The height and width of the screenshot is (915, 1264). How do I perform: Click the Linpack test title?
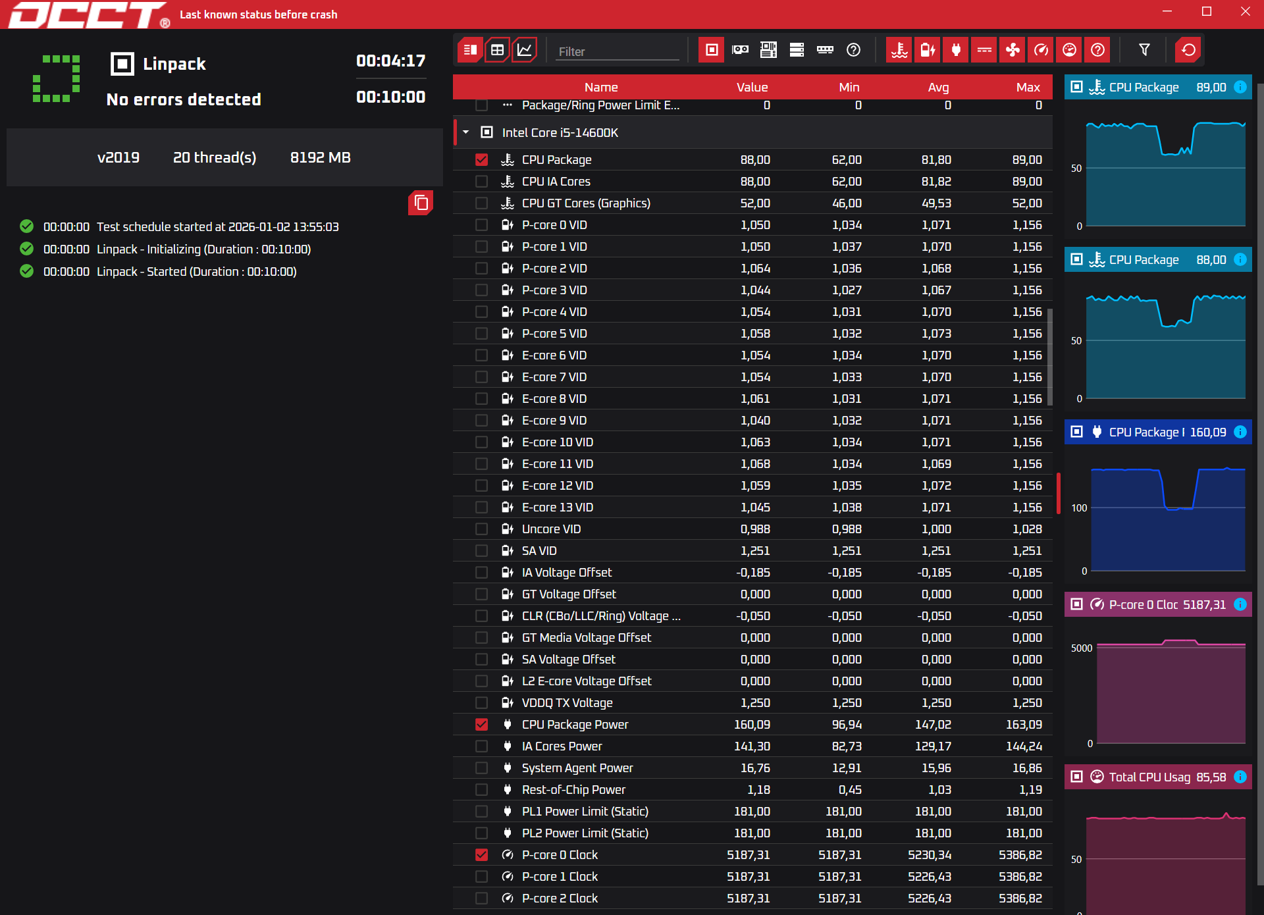[x=174, y=64]
